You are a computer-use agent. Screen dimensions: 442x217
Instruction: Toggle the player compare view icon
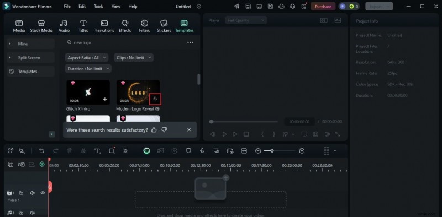(324, 20)
